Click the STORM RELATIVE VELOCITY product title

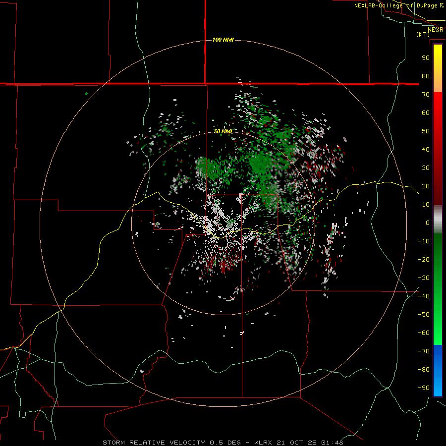pyautogui.click(x=154, y=443)
